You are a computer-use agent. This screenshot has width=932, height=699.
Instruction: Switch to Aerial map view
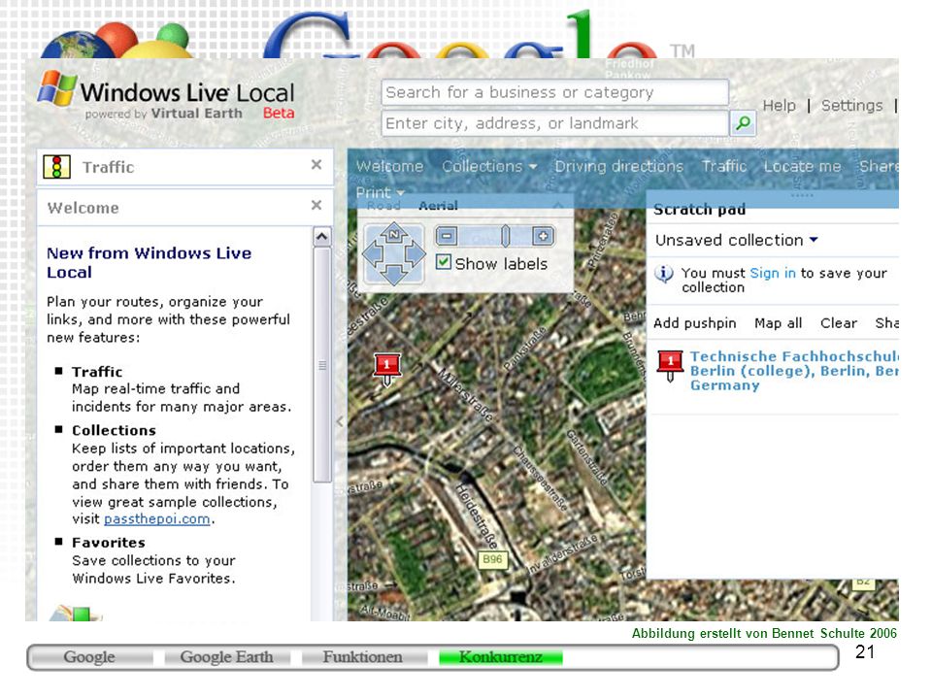click(438, 206)
